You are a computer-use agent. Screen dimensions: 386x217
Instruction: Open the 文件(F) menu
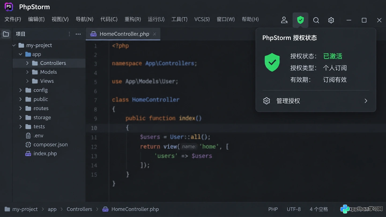pos(13,19)
